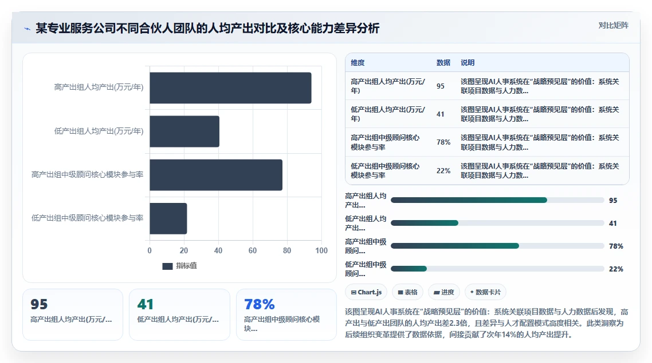Select the Chart.js tag chip

click(366, 292)
